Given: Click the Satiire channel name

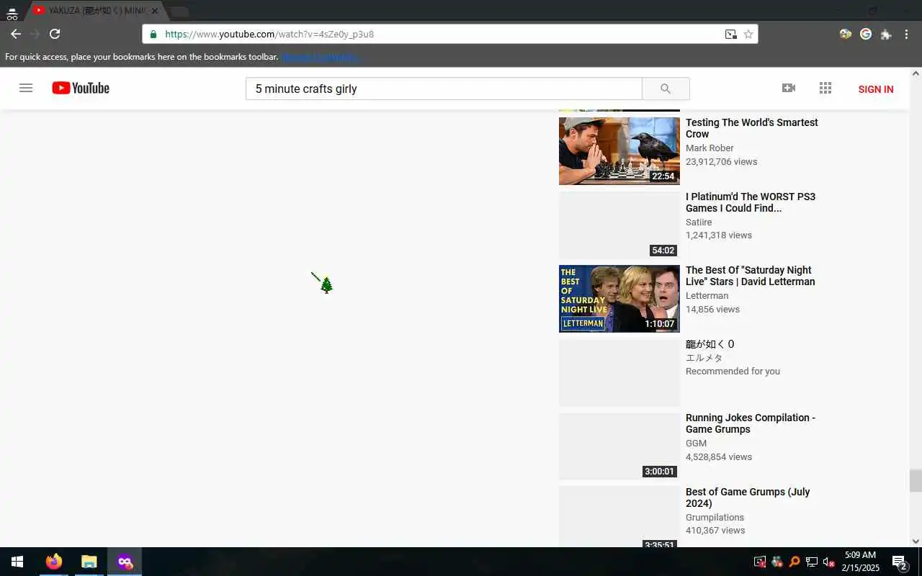Looking at the screenshot, I should (699, 222).
